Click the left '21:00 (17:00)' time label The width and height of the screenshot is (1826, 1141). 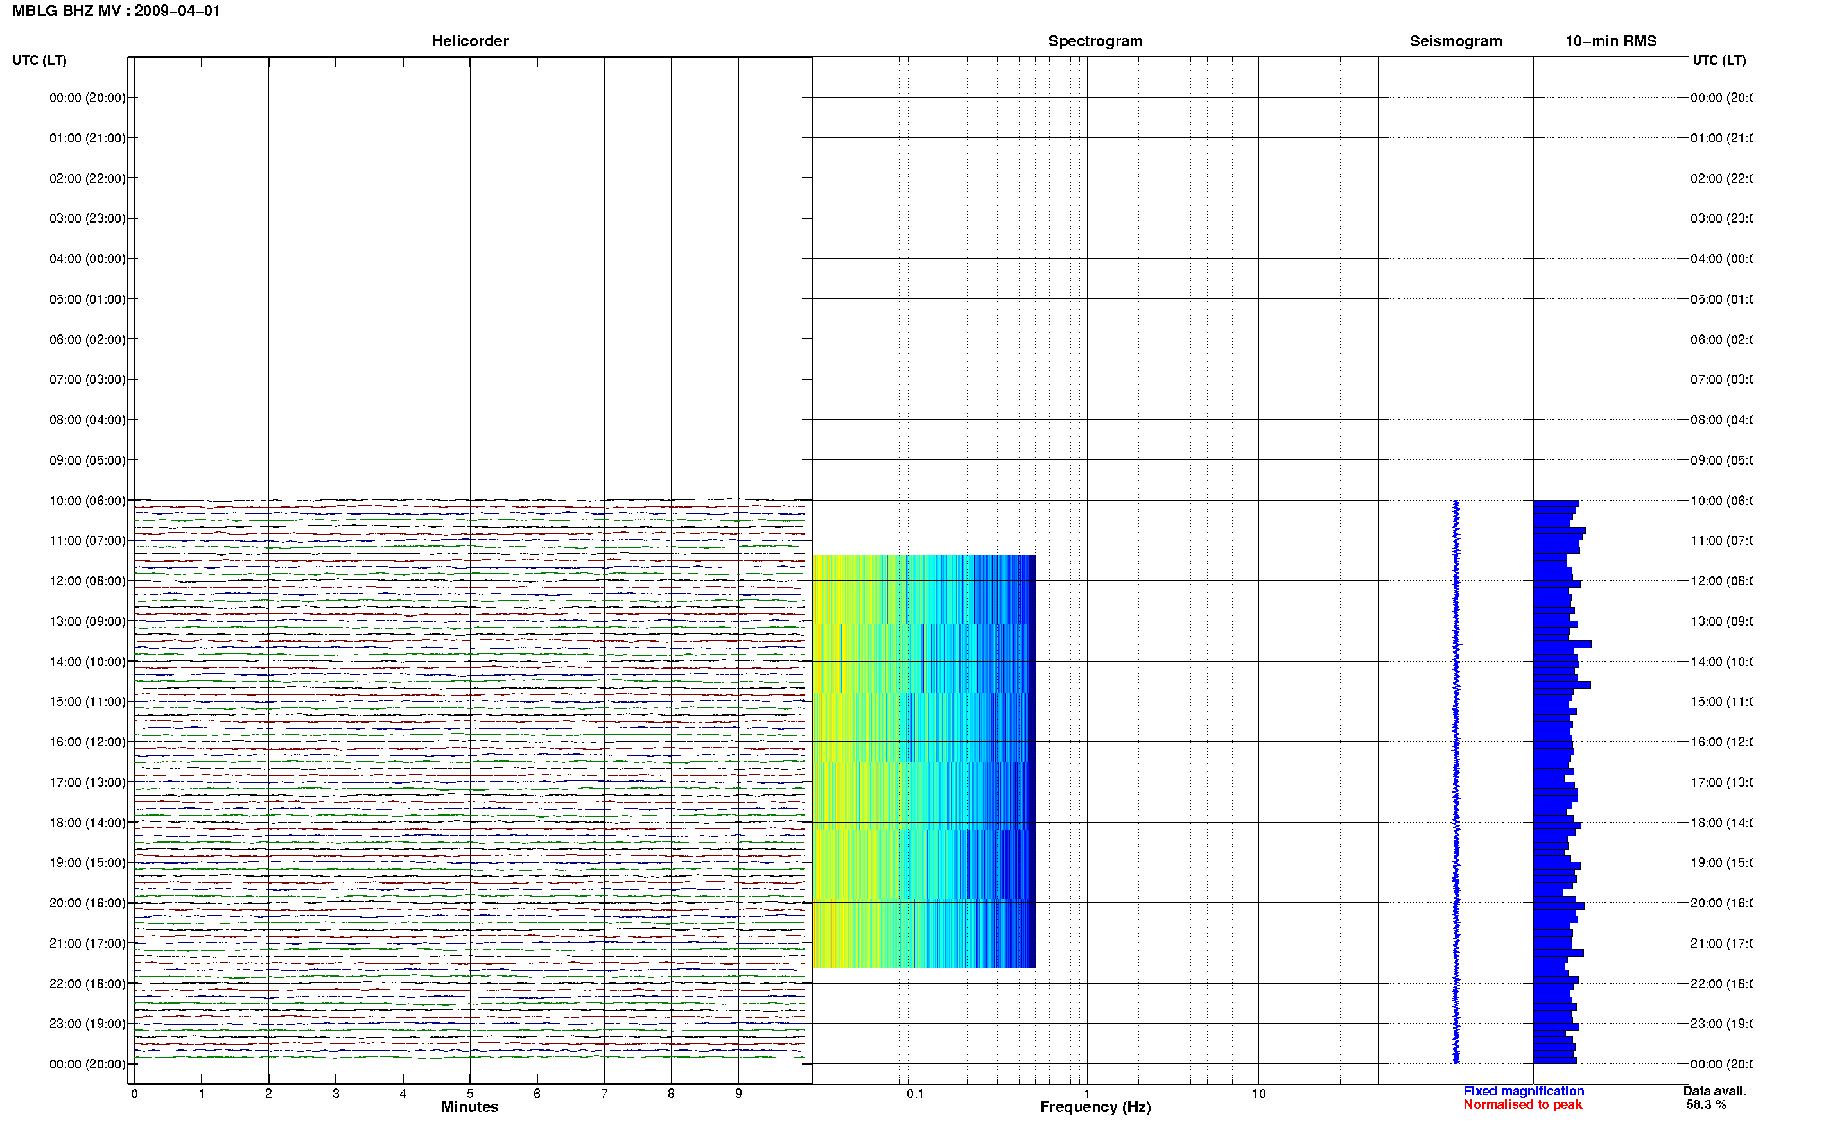click(x=87, y=943)
